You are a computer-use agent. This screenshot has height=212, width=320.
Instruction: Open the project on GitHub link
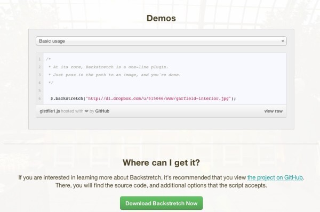[275, 177]
